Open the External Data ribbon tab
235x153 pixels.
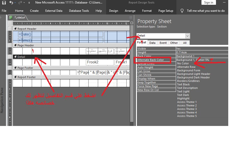tap(54, 11)
